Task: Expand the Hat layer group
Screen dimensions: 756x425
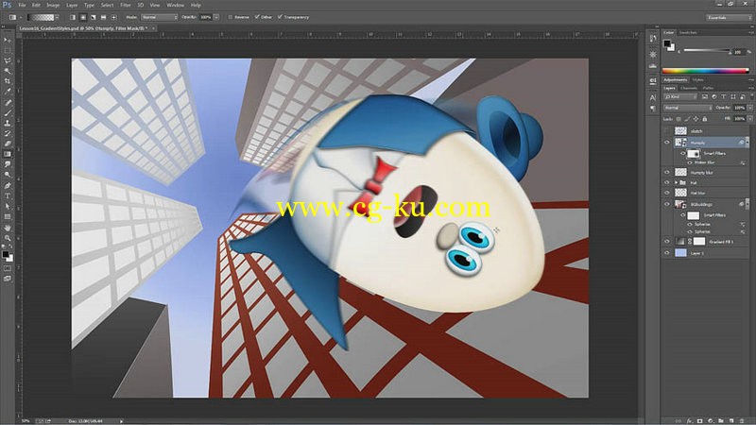Action: click(676, 182)
